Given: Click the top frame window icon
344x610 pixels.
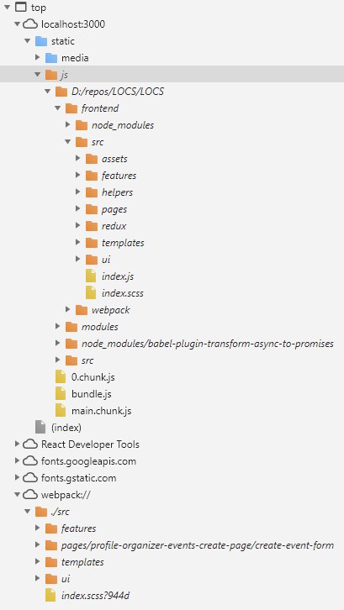Looking at the screenshot, I should tap(20, 7).
